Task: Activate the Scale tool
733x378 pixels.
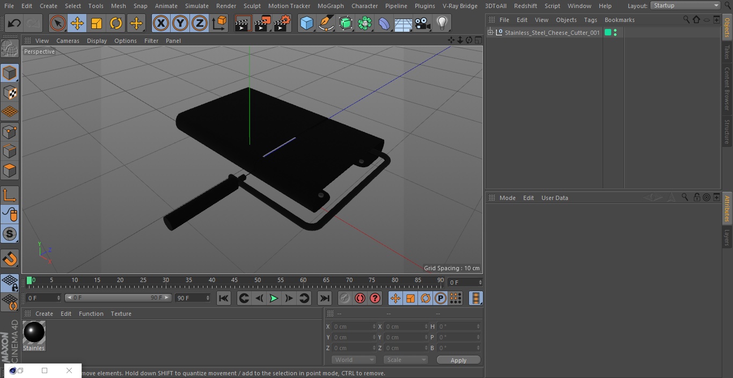Action: click(x=97, y=24)
